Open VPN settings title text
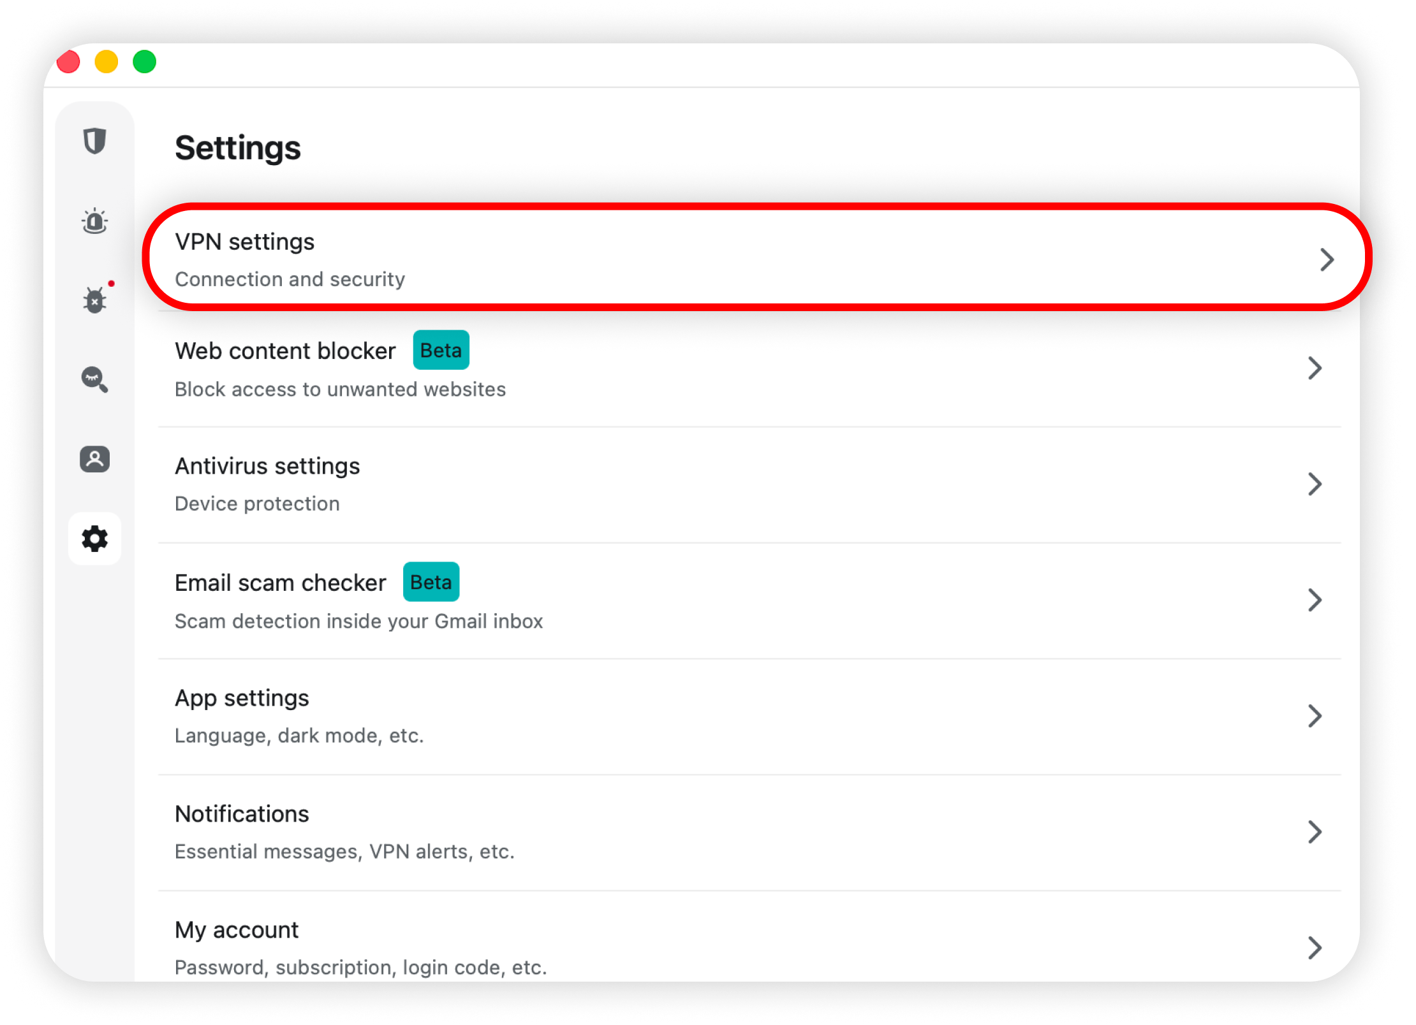The width and height of the screenshot is (1416, 1025). [x=244, y=242]
